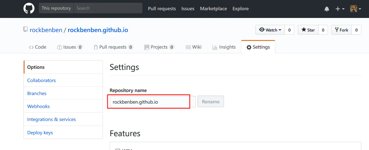The image size is (369, 150).
Task: Open the Insights tab
Action: (224, 47)
